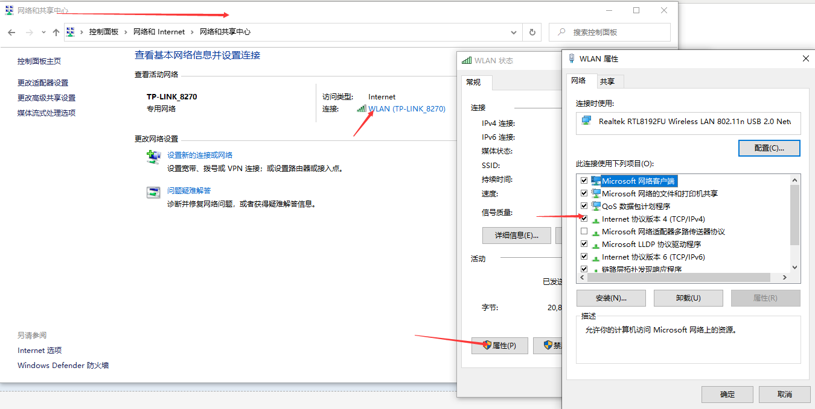Click 卸载(U) button
815x409 pixels.
click(688, 298)
